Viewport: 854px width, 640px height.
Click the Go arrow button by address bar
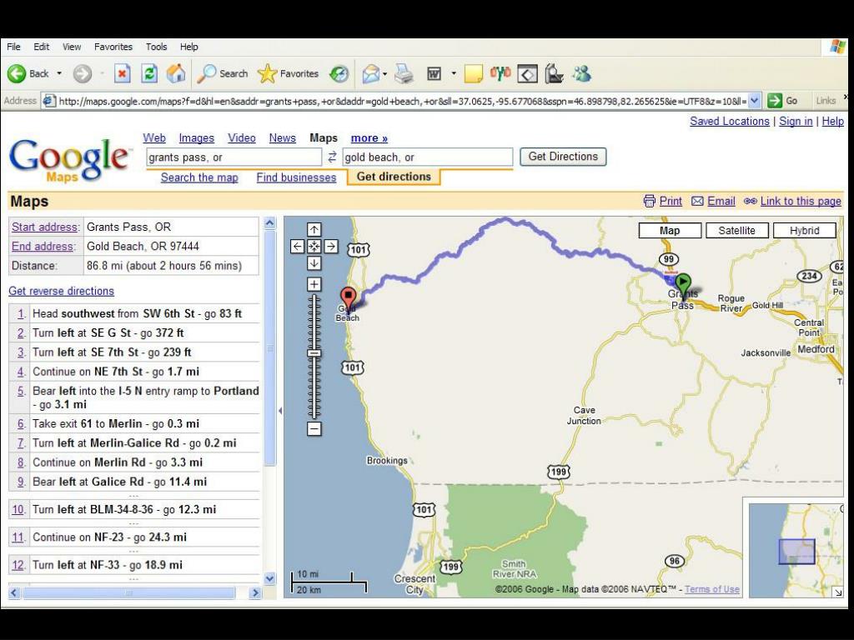coord(775,101)
